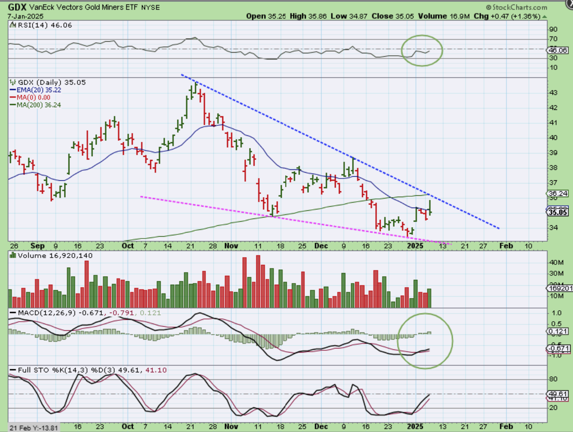Click the VanEck Vectors Gold Miners ETF name
Viewport: 573px width, 432px height.
(84, 8)
